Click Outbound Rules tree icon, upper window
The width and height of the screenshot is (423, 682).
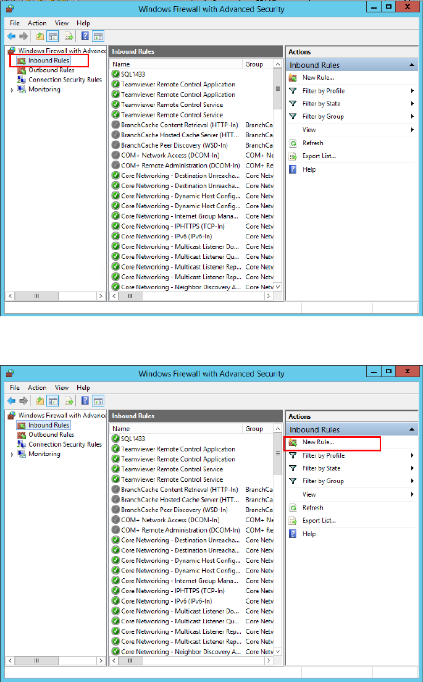(21, 70)
